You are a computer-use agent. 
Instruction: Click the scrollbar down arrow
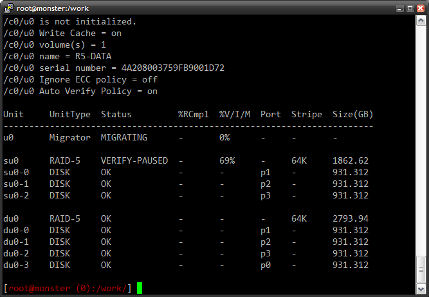coord(421,289)
